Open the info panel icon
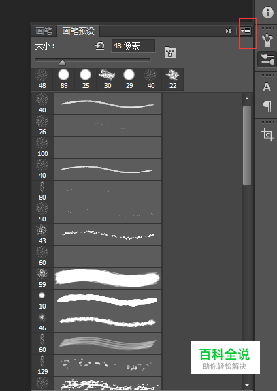Image resolution: width=277 pixels, height=391 pixels. (267, 12)
